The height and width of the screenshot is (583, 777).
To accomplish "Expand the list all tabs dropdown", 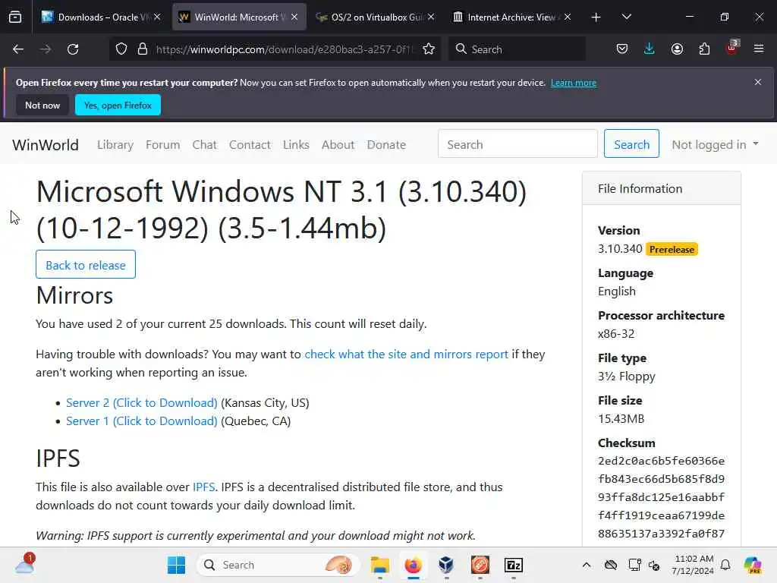I will pyautogui.click(x=626, y=17).
